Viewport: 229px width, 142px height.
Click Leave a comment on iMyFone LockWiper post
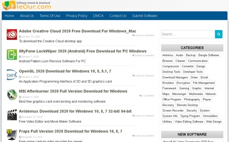143,55
